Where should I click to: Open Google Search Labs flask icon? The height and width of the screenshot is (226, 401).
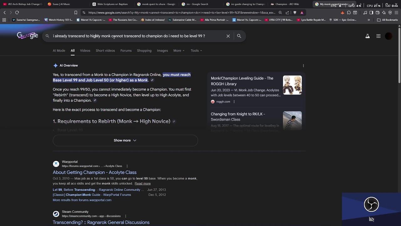pos(367,36)
